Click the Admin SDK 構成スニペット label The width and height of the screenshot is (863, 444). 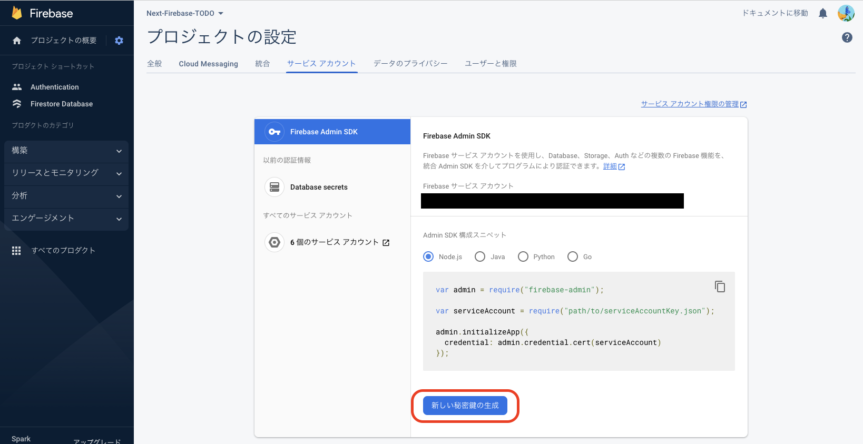click(465, 235)
